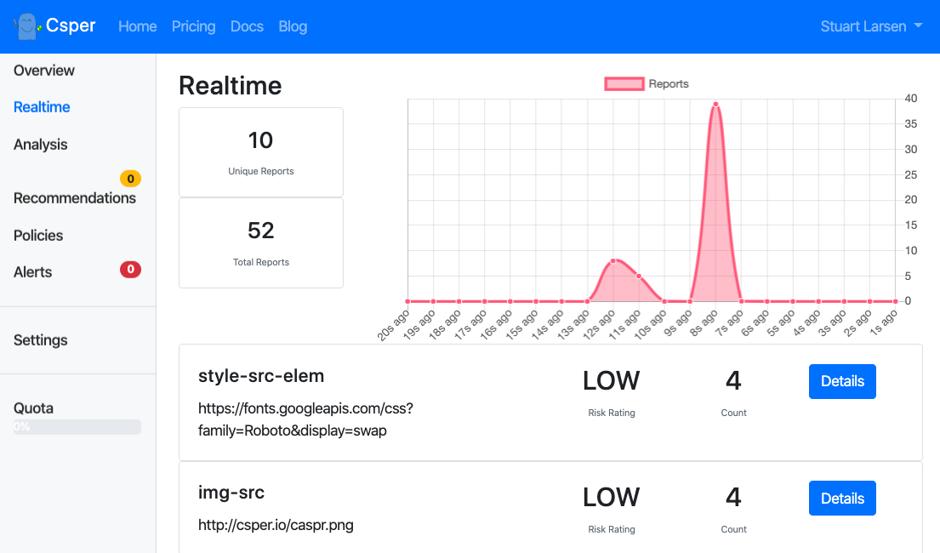
Task: Click the chart data point at 11s ago
Action: [x=639, y=276]
